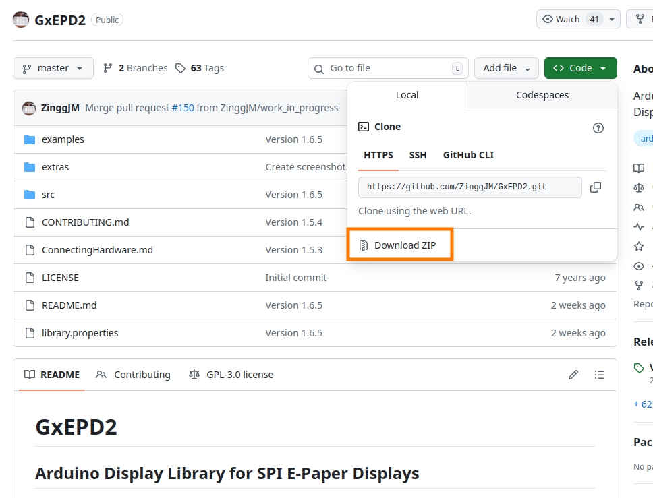Open the GPL-3.0 license tab
This screenshot has height=498, width=653.
231,375
